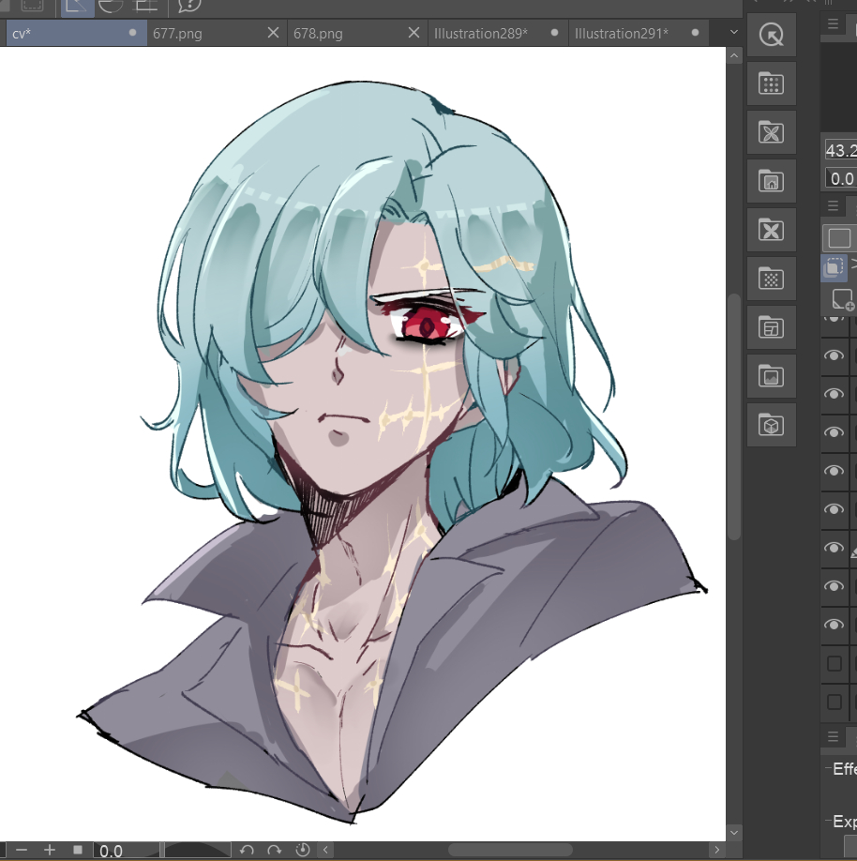Screen dimensions: 857x861
Task: Open the 3D cube material folder
Action: [x=771, y=425]
